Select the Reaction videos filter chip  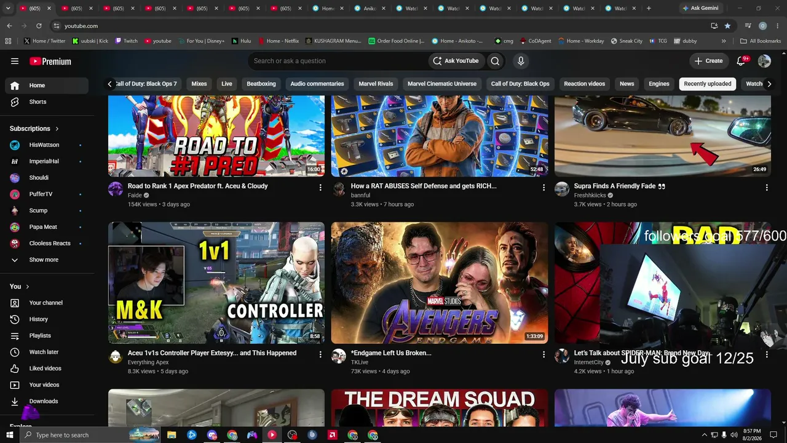point(585,84)
